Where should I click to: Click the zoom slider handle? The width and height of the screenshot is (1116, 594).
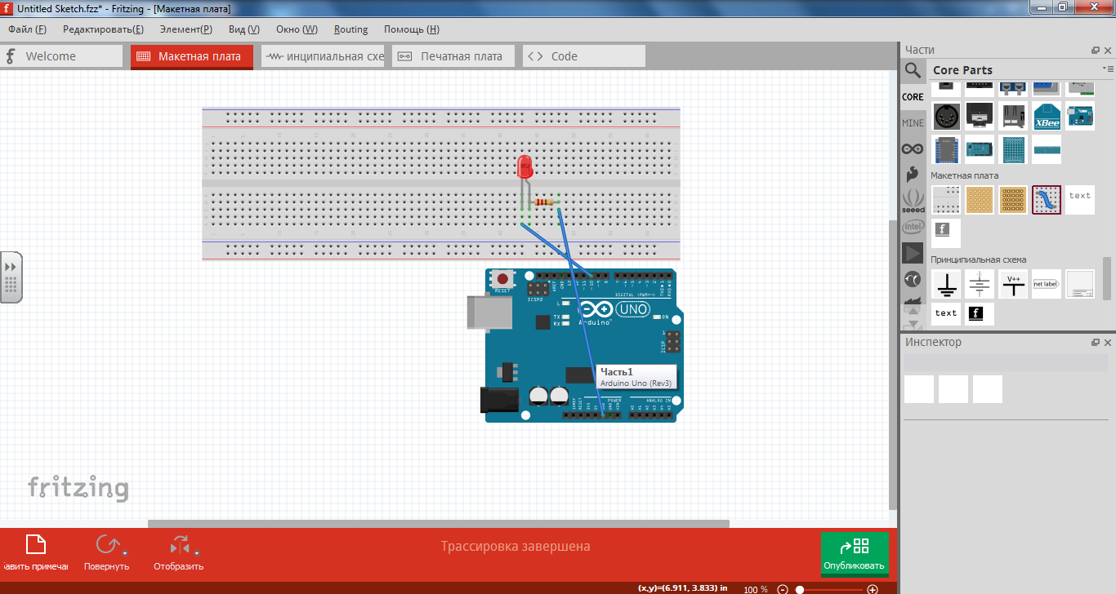point(800,589)
